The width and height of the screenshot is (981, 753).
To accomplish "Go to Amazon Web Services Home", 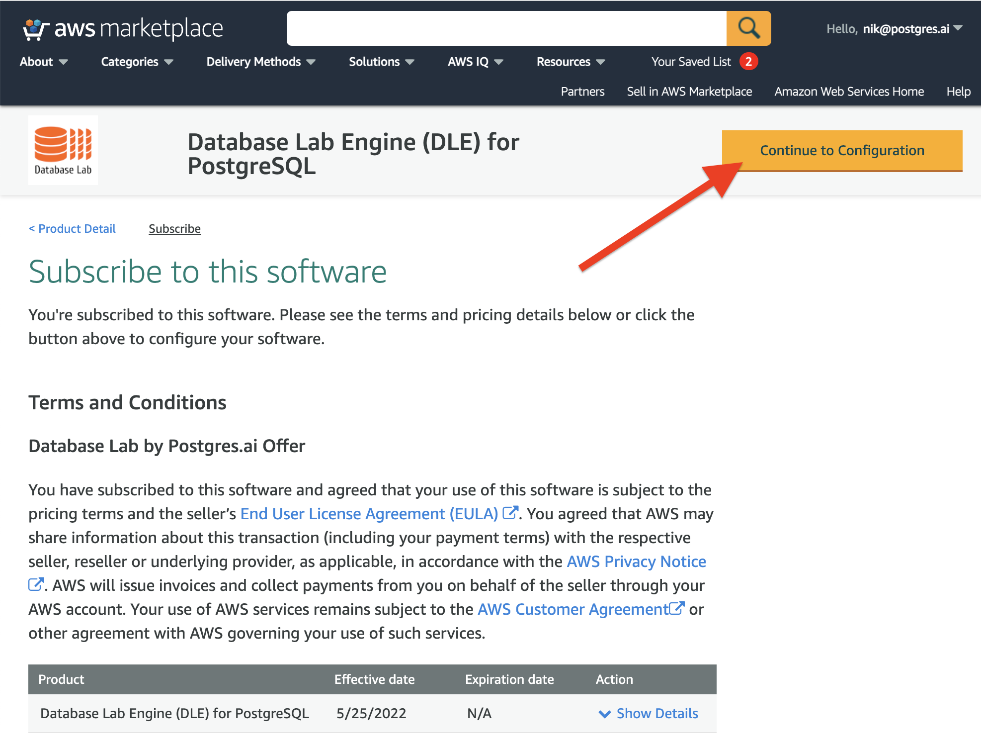I will (849, 92).
